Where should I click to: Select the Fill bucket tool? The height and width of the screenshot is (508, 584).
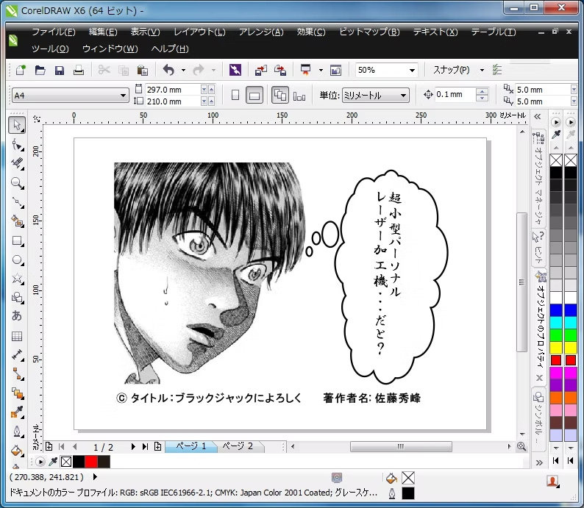click(x=17, y=451)
